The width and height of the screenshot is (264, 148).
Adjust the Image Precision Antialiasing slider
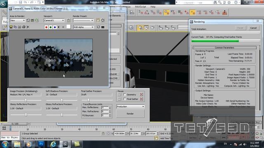[26, 100]
